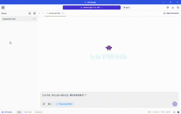Switch to Power User mode

click(x=28, y=112)
